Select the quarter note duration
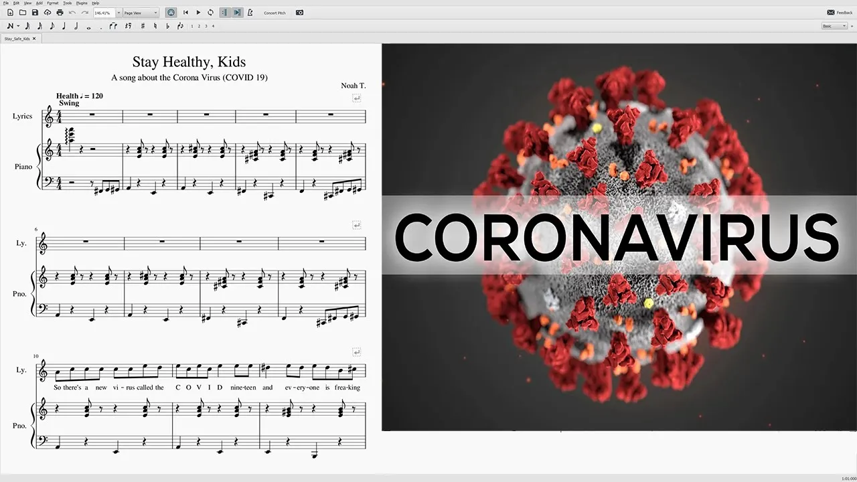This screenshot has height=482, width=857. [x=64, y=26]
